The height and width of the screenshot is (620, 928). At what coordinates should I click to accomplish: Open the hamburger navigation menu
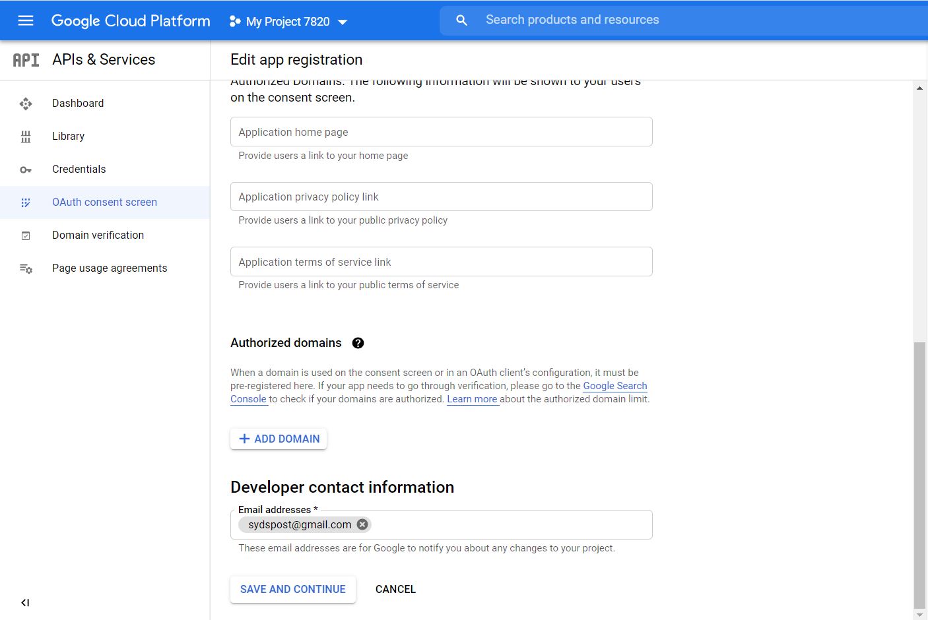click(26, 20)
